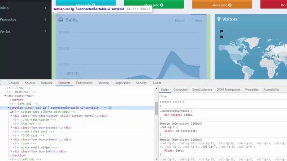Open the Audits DevTools tab
Viewport: 287px width, 161px height.
click(157, 83)
